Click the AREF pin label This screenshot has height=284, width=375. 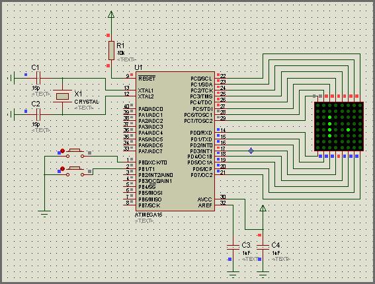[205, 205]
